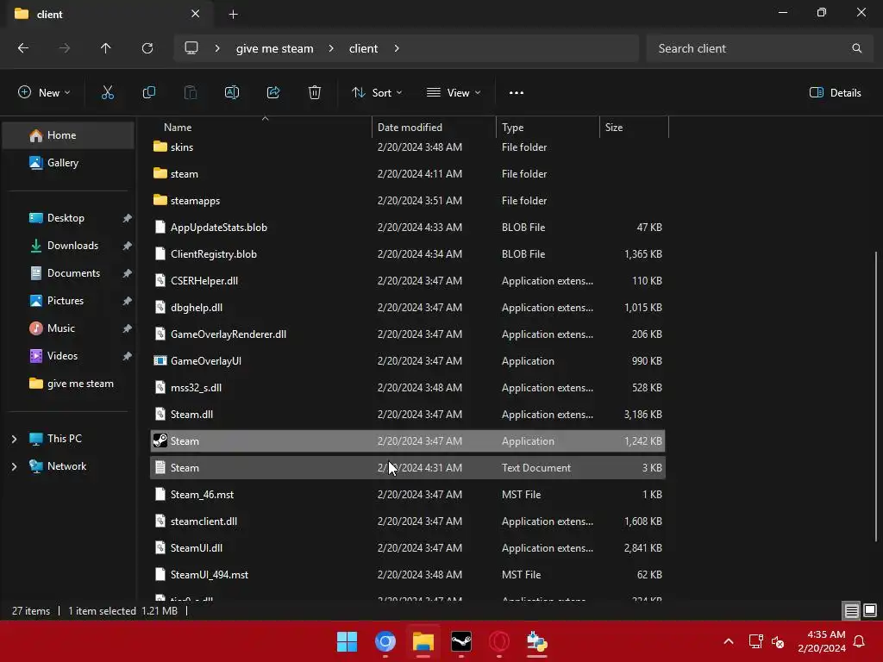Click the Python installer taskbar icon
Screen dimensions: 883x662
tap(536, 641)
